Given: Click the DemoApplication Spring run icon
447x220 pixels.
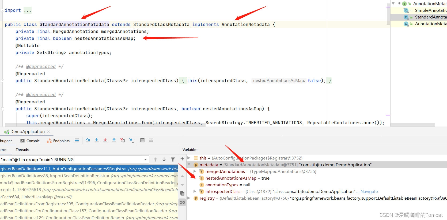Looking at the screenshot, I should click(x=7, y=132).
